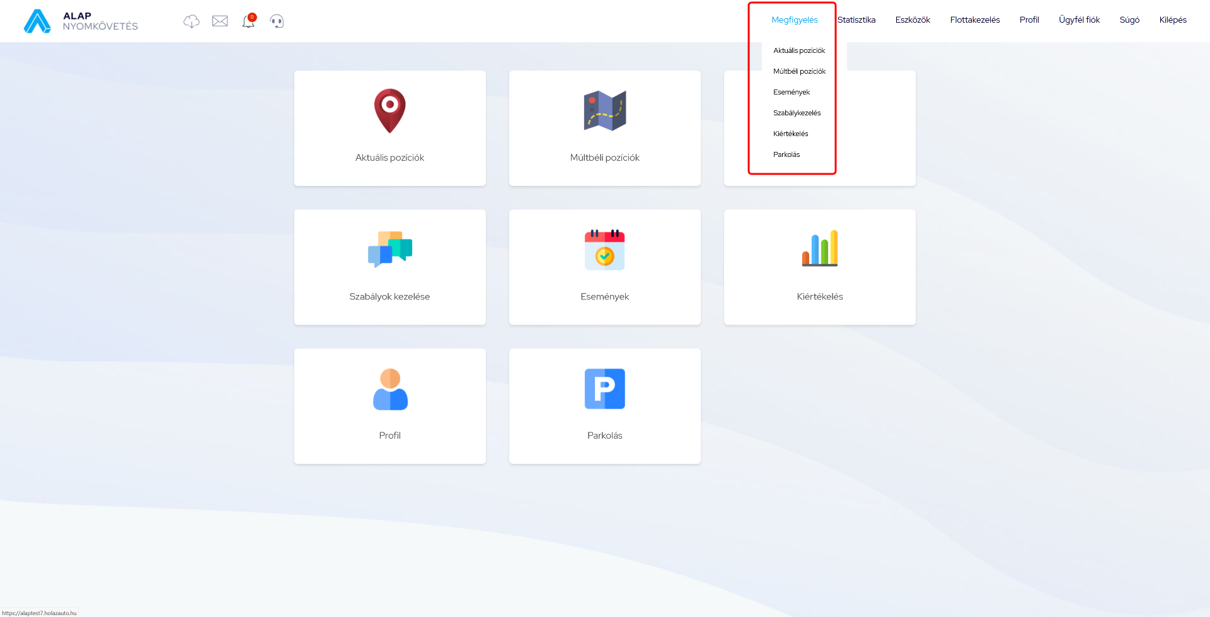Open the headset support icon
The width and height of the screenshot is (1210, 617).
(x=277, y=21)
